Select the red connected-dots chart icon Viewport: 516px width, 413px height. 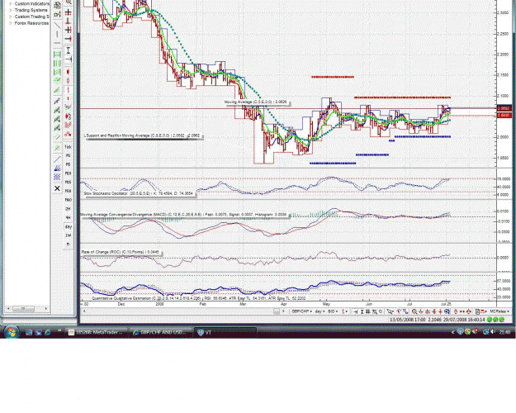[69, 134]
